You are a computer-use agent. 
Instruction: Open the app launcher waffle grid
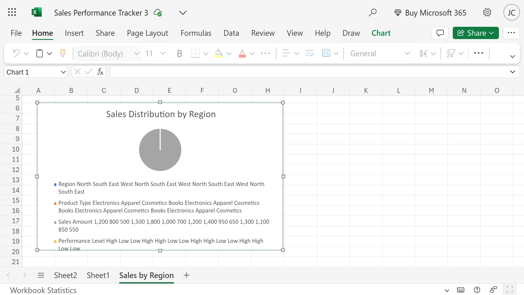pyautogui.click(x=12, y=12)
